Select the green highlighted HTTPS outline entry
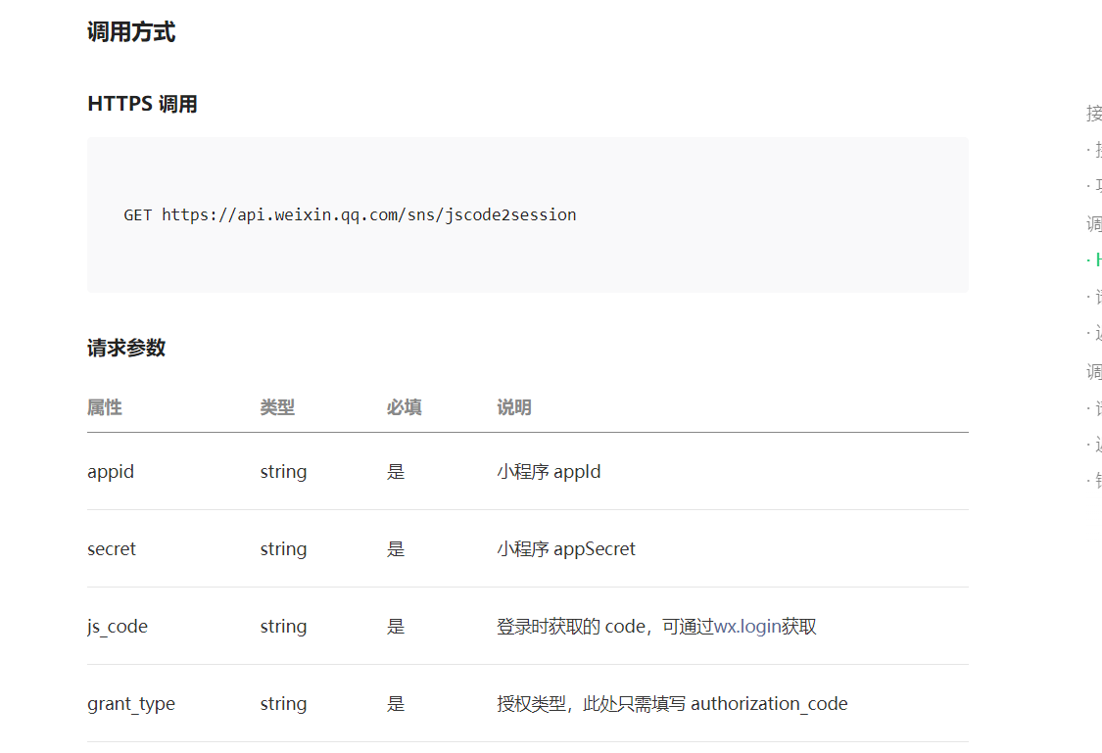The image size is (1102, 753). click(1096, 259)
